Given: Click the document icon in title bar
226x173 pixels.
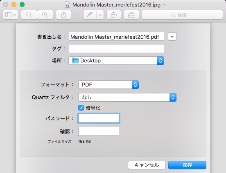Looking at the screenshot, I should pyautogui.click(x=68, y=4).
